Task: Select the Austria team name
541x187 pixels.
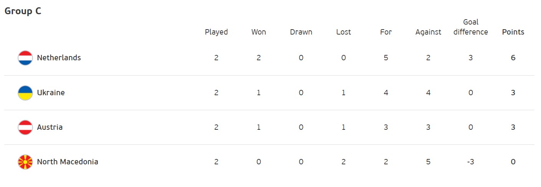Action: point(49,127)
